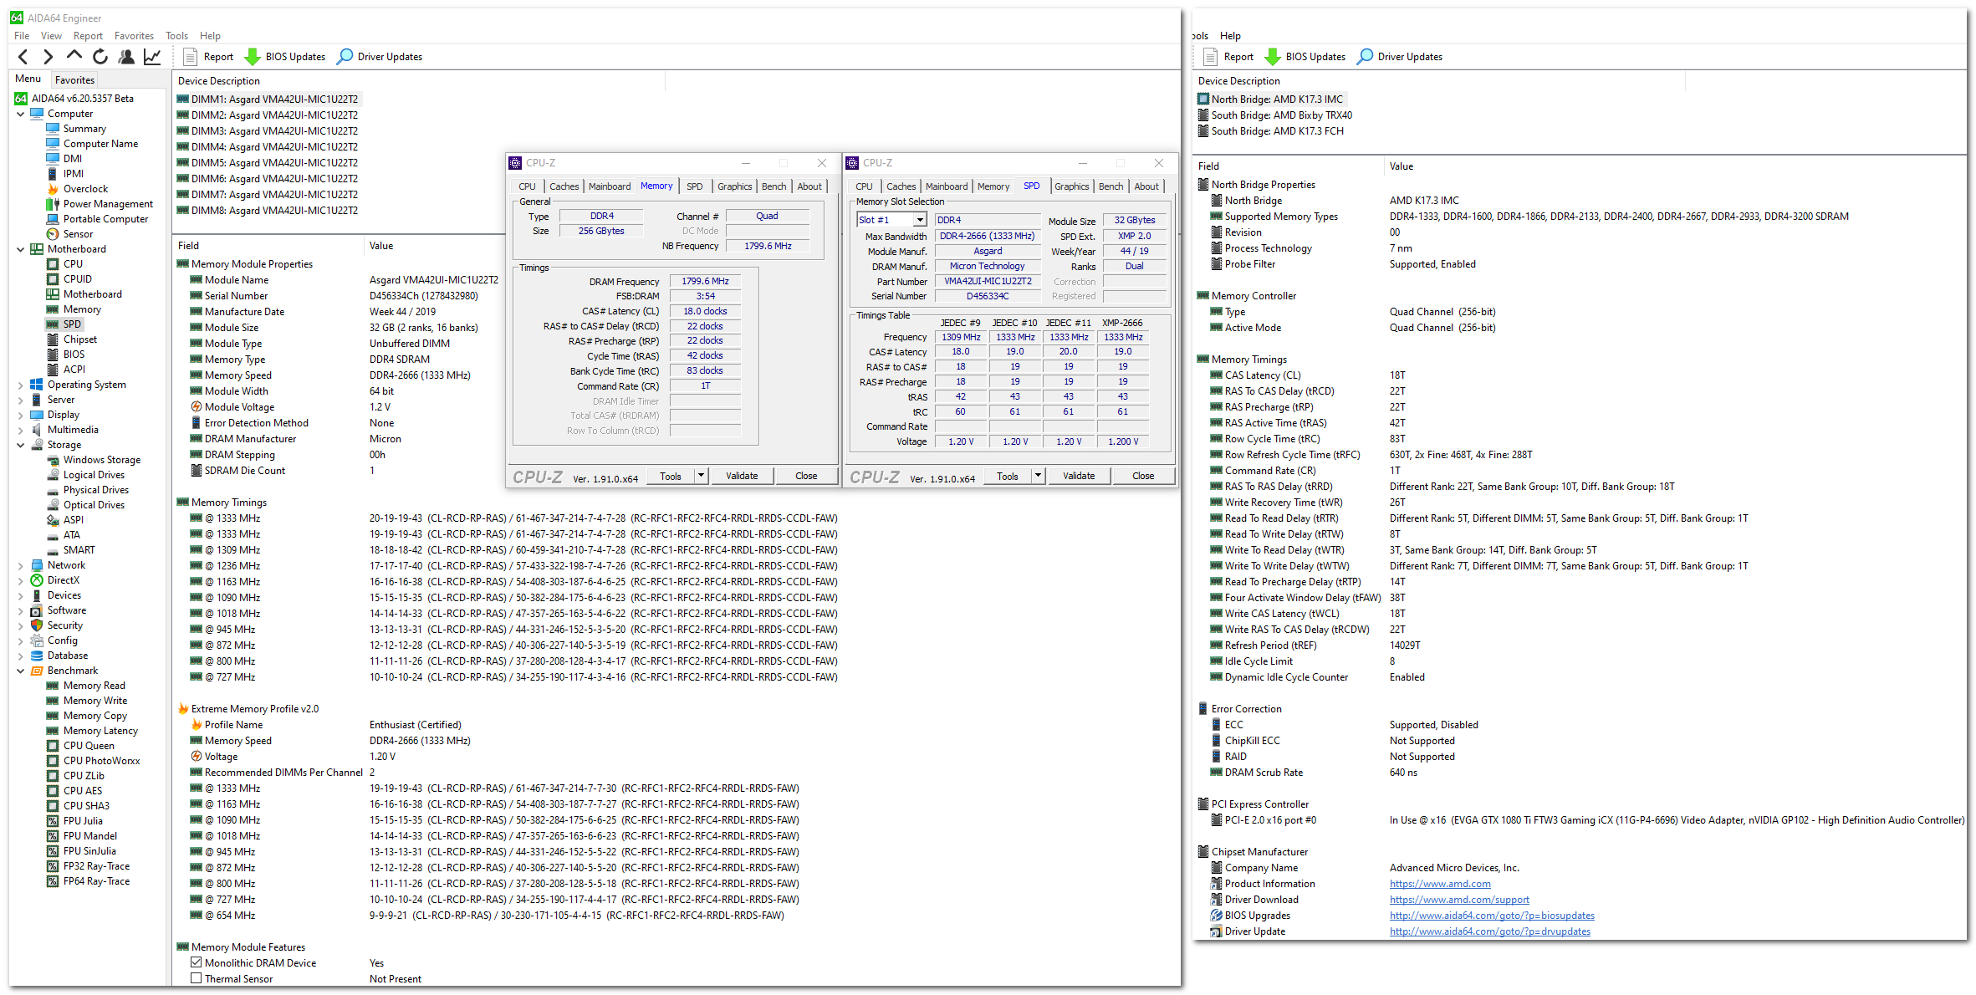1976x995 pixels.
Task: Click Driver Updates in the right window toolbar
Action: pyautogui.click(x=1400, y=57)
